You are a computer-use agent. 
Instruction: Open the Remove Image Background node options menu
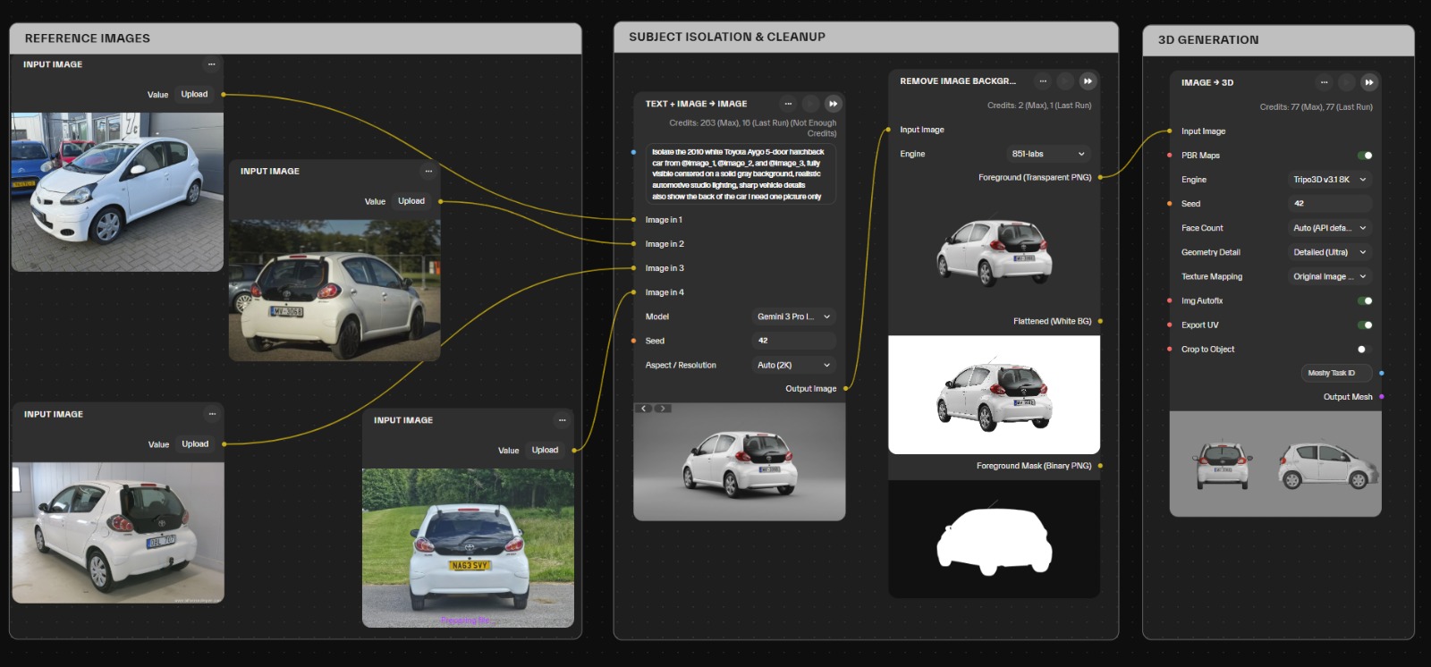(1043, 81)
